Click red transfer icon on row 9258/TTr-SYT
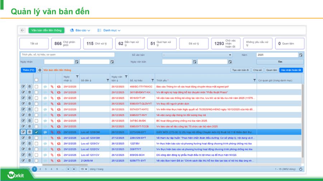The height and width of the screenshot is (181, 323). click(x=59, y=161)
